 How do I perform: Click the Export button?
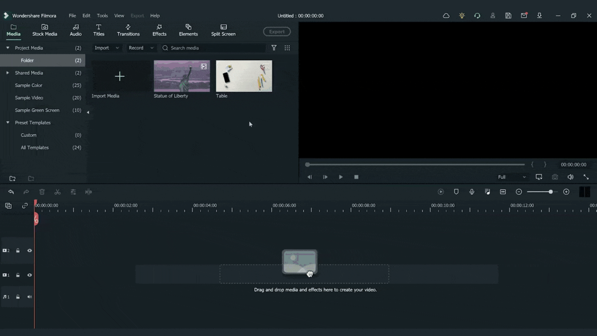[277, 31]
